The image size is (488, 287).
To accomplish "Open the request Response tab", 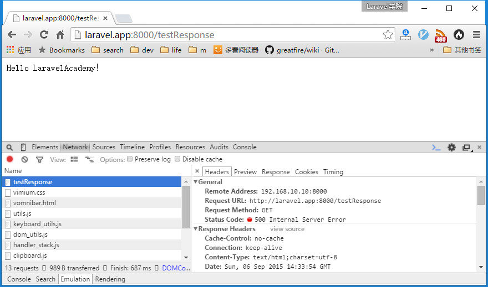I will pos(276,172).
